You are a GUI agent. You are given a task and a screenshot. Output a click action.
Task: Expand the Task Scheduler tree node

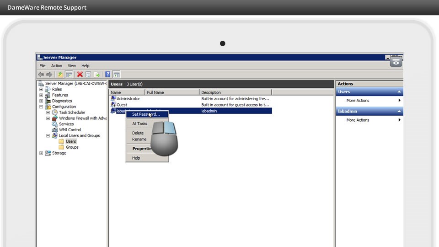click(x=48, y=113)
